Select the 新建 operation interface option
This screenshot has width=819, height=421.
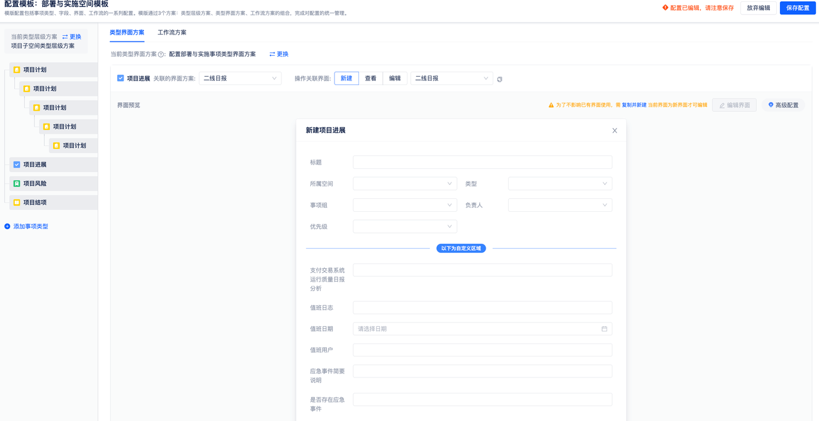[346, 78]
